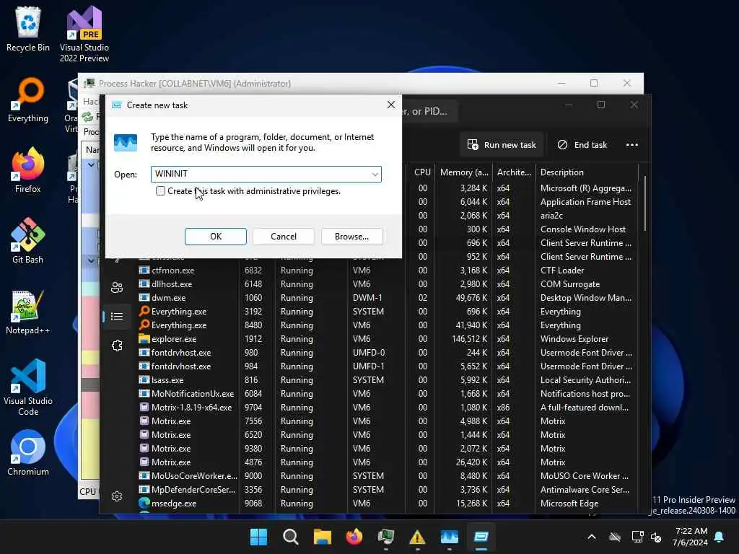Sort by Architecture column header
Image resolution: width=739 pixels, height=554 pixels.
coord(514,172)
